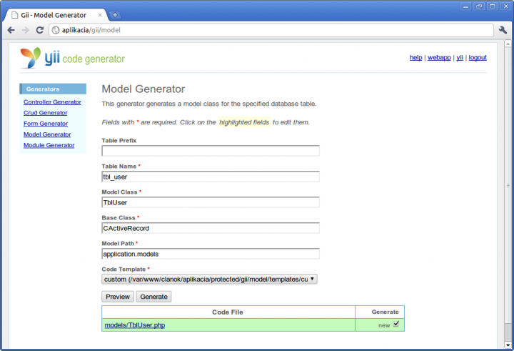Screen dimensions: 514x351
Task: Restore down the browser window
Action: 479,6
